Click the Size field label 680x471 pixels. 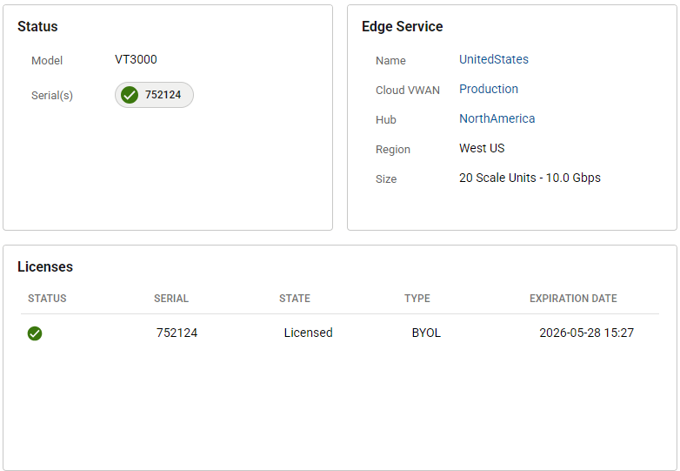pos(386,178)
